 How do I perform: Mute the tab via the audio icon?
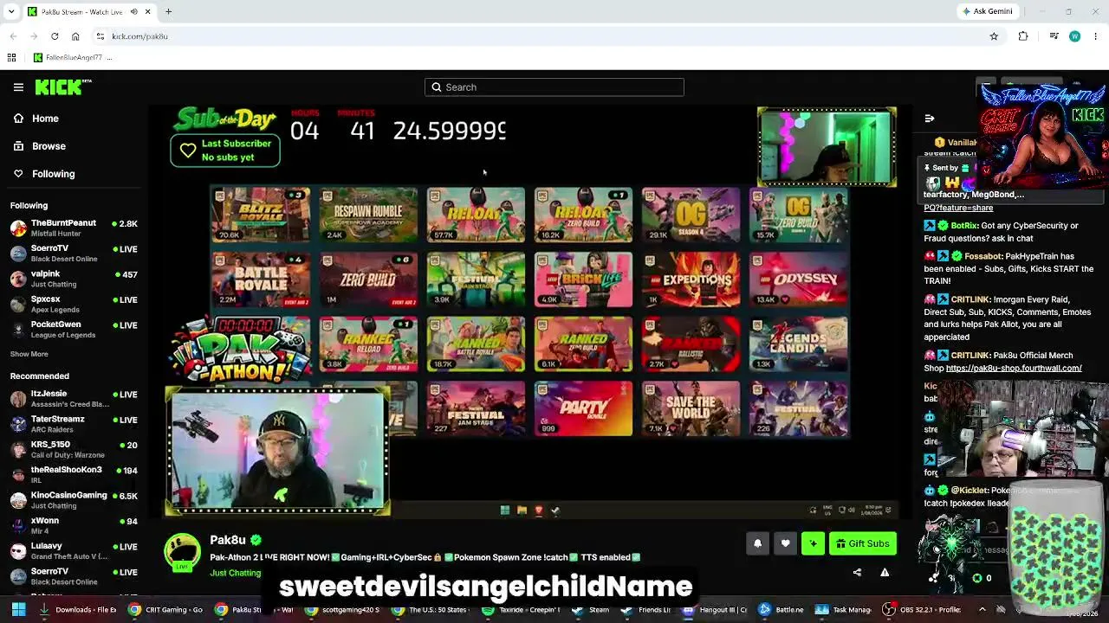[x=133, y=11]
